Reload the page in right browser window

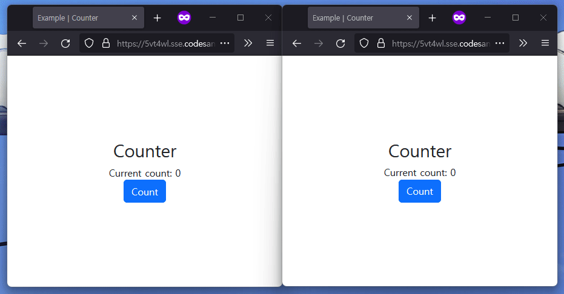click(340, 44)
